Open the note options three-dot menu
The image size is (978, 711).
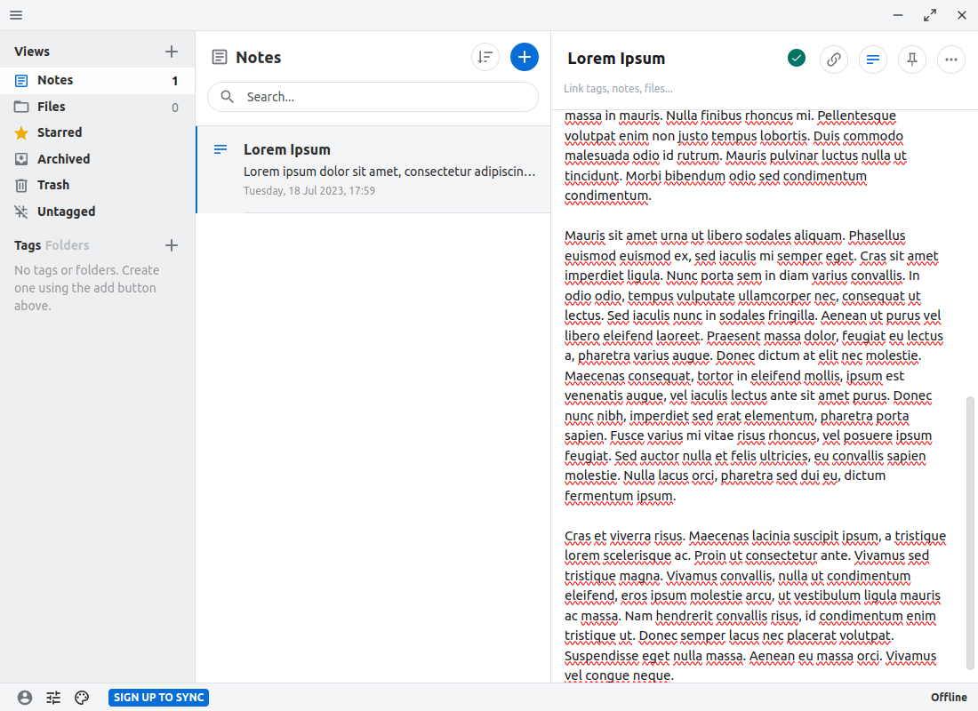[x=950, y=60]
